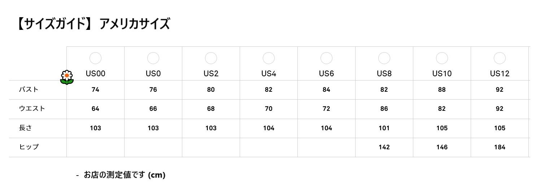Viewport: 549px width, 195px height.
Task: Pick the US12 size radio button
Action: click(500, 58)
